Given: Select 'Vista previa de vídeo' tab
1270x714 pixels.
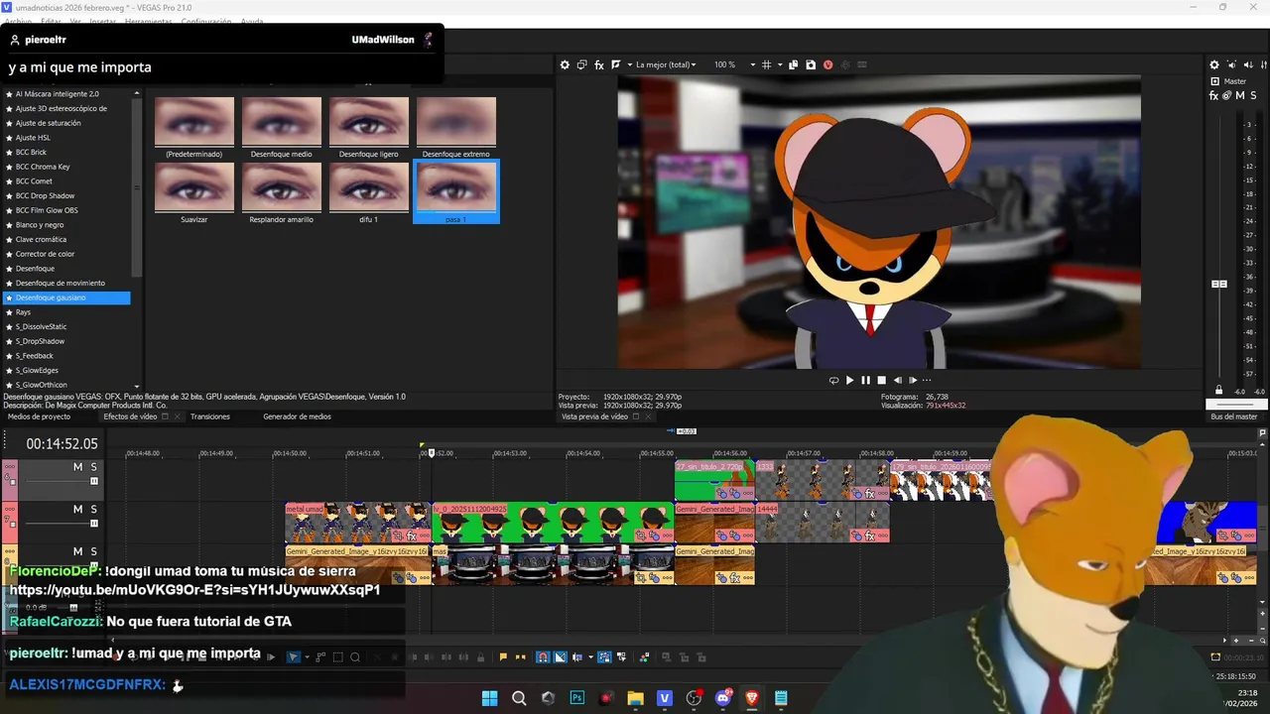Looking at the screenshot, I should (x=594, y=416).
